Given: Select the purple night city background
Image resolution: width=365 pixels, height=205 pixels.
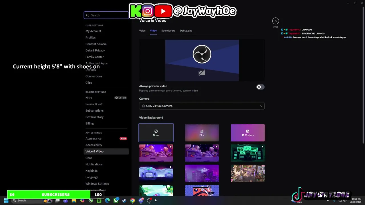Looking at the screenshot, I should click(202, 173).
